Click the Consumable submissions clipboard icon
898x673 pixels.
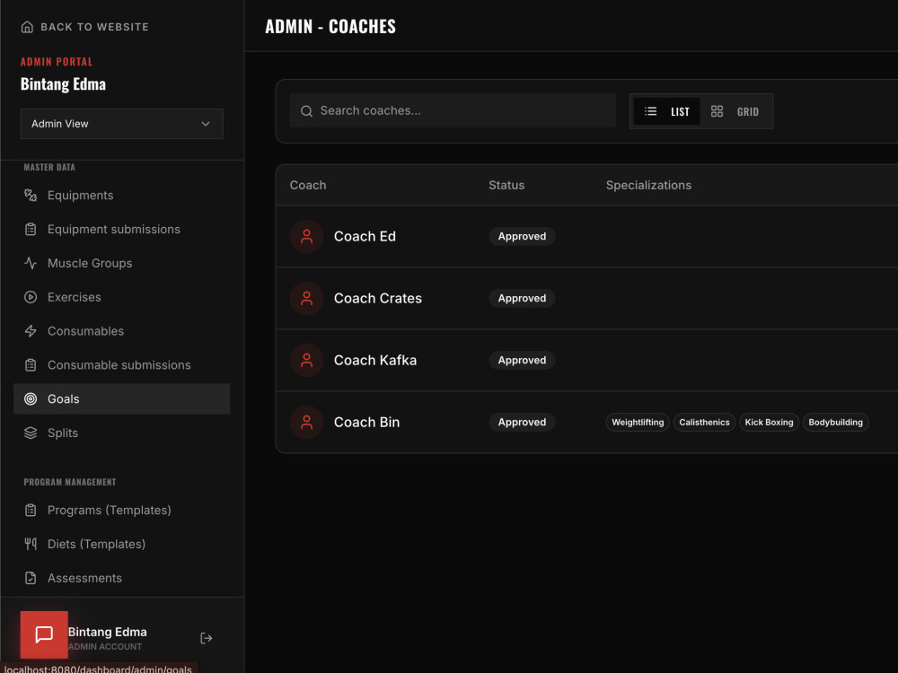tap(31, 365)
